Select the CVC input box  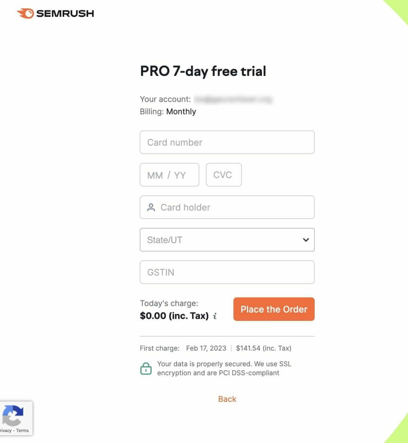[224, 175]
